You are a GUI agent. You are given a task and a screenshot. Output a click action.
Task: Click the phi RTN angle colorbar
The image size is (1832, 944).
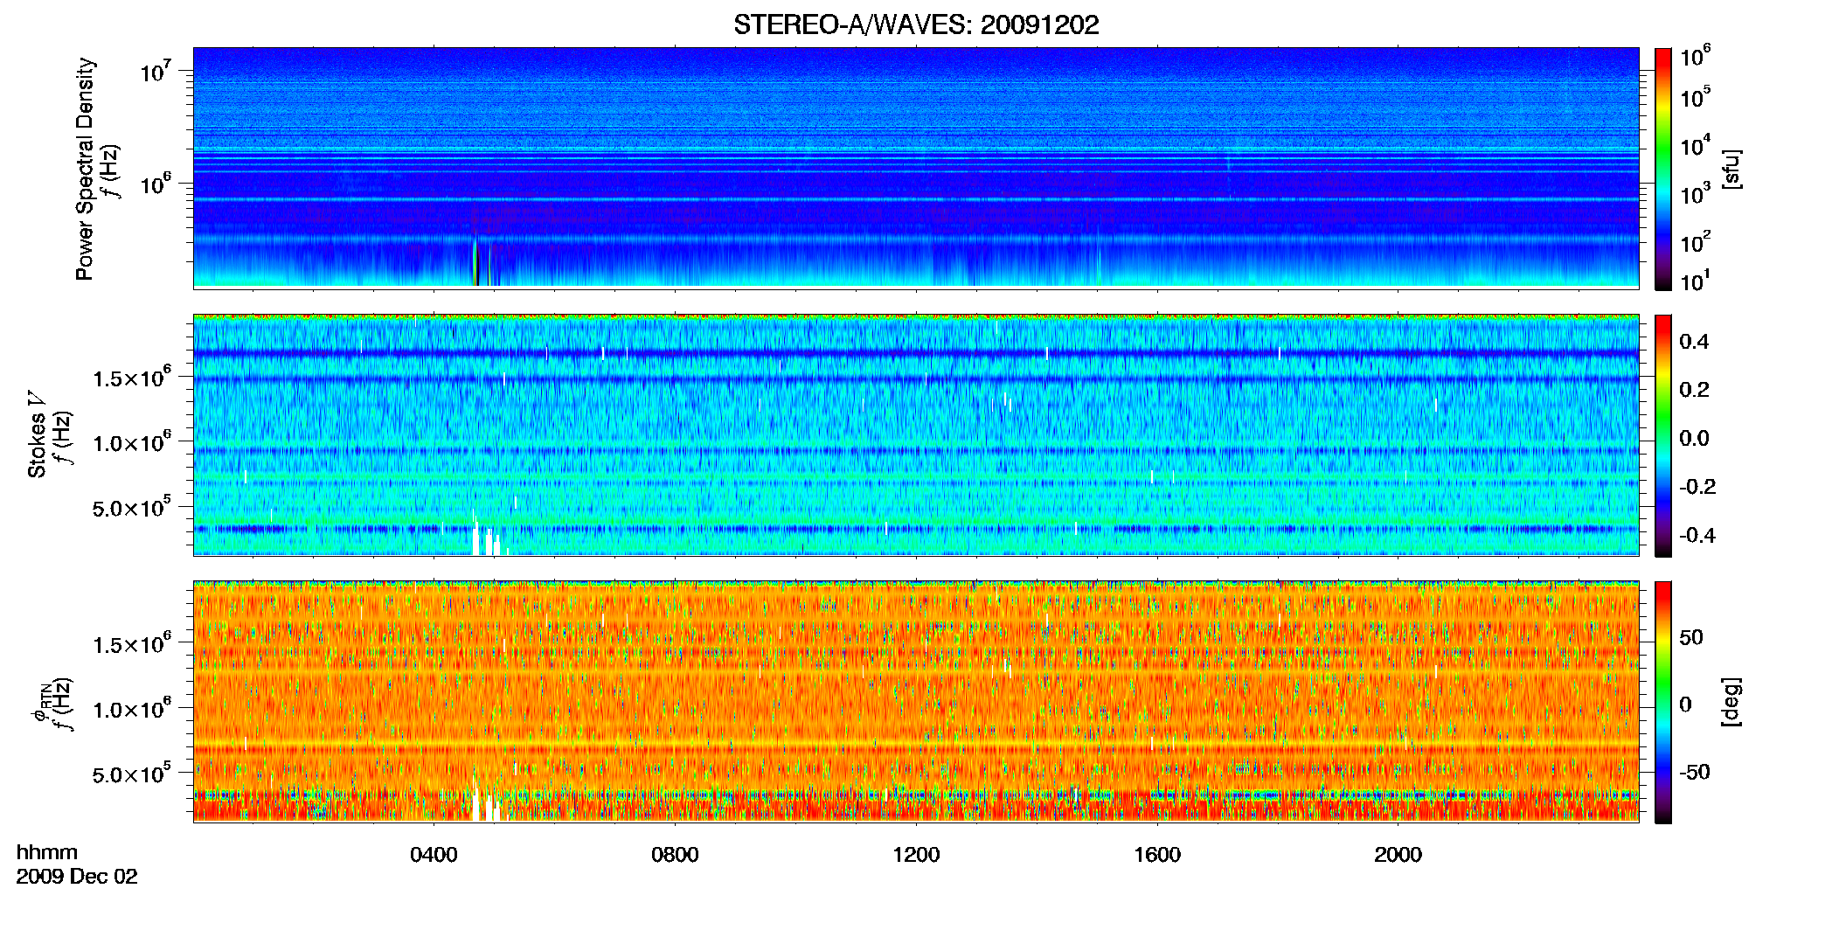[1663, 702]
